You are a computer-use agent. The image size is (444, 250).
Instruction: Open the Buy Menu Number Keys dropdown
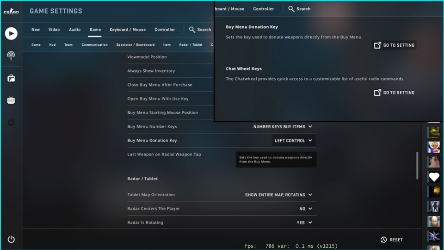[283, 127]
